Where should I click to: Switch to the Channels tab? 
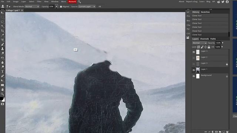(x=204, y=39)
